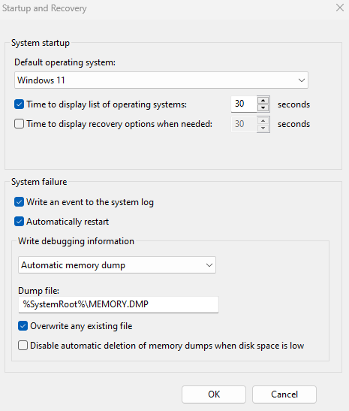
Task: Expand the Write debugging information dropdown arrow
Action: pyautogui.click(x=209, y=265)
